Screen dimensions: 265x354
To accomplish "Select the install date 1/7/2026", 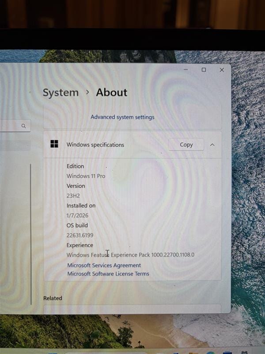I will 77,215.
